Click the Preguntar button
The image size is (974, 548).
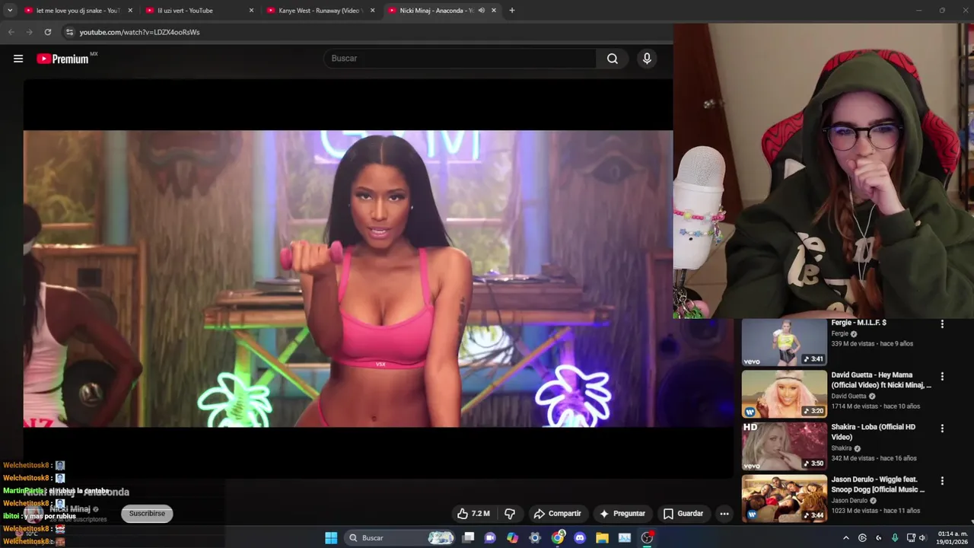(x=622, y=514)
